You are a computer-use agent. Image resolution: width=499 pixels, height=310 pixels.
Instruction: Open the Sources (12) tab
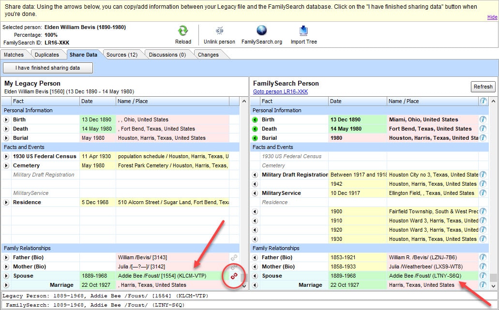click(122, 55)
